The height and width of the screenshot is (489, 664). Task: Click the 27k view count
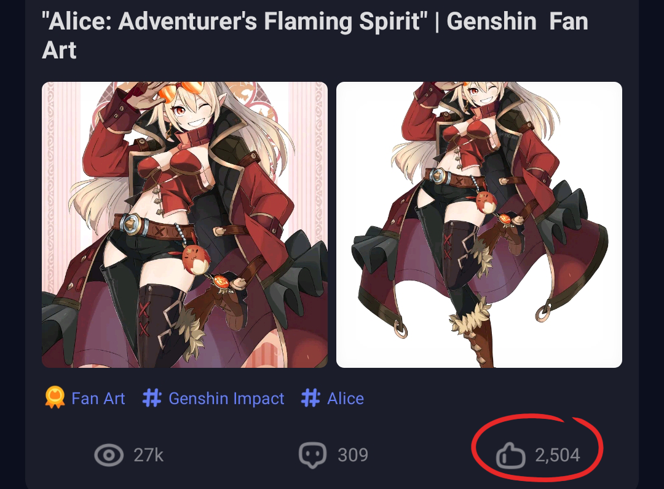149,455
